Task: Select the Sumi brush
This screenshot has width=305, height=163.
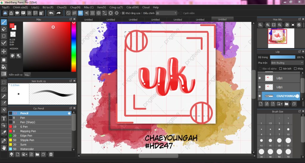Action: pos(40,145)
